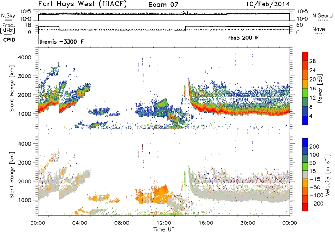This screenshot has width=335, height=232.
Task: Click the "4" tick on Power colorbar
Action: tap(311, 116)
